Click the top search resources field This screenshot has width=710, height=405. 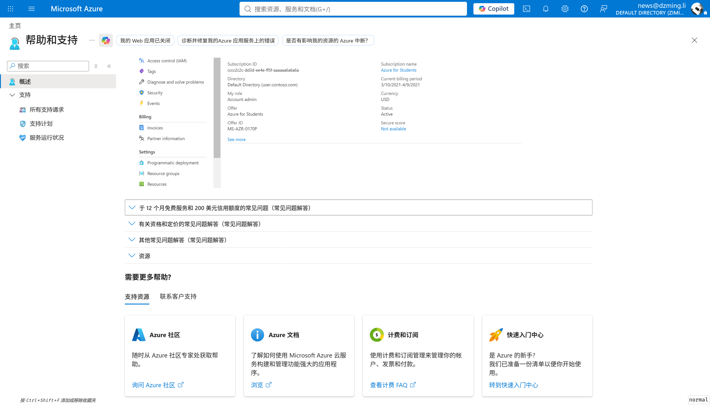(353, 9)
